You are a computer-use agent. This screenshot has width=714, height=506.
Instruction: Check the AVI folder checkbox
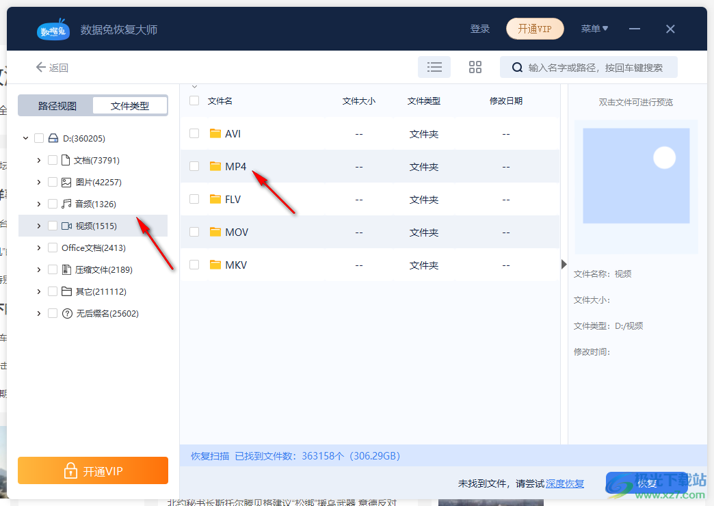point(194,133)
